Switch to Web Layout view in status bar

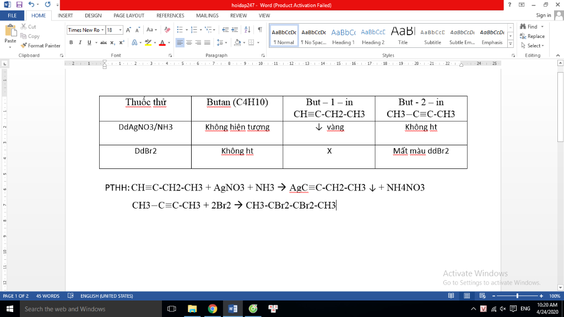pos(482,296)
